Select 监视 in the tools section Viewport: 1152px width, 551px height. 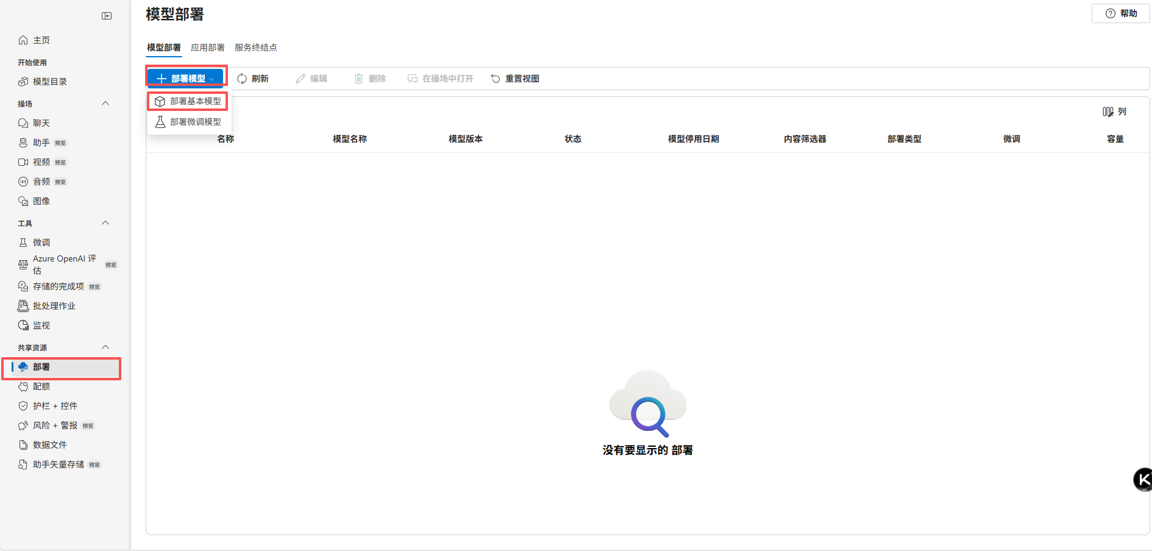tap(41, 325)
